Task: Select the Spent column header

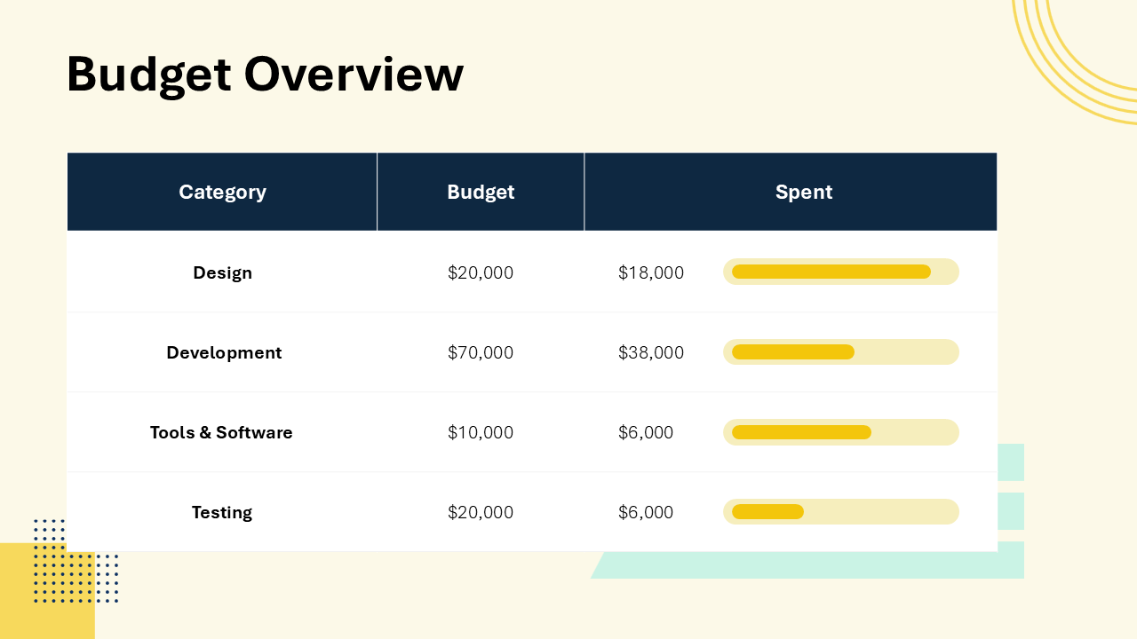Action: coord(803,192)
